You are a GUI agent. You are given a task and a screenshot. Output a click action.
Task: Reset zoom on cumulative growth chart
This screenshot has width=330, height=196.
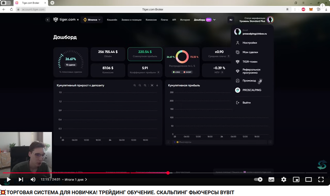coord(152,85)
